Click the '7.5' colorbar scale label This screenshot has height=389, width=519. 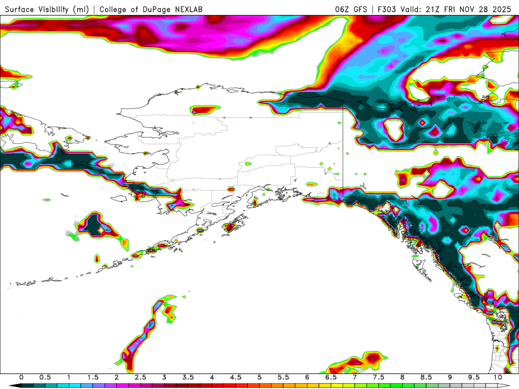pos(379,377)
